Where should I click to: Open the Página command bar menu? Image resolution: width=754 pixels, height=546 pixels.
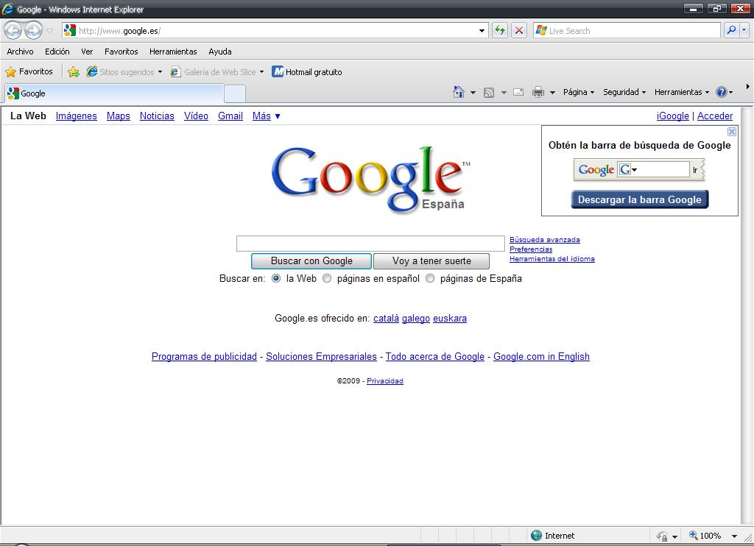click(x=579, y=92)
